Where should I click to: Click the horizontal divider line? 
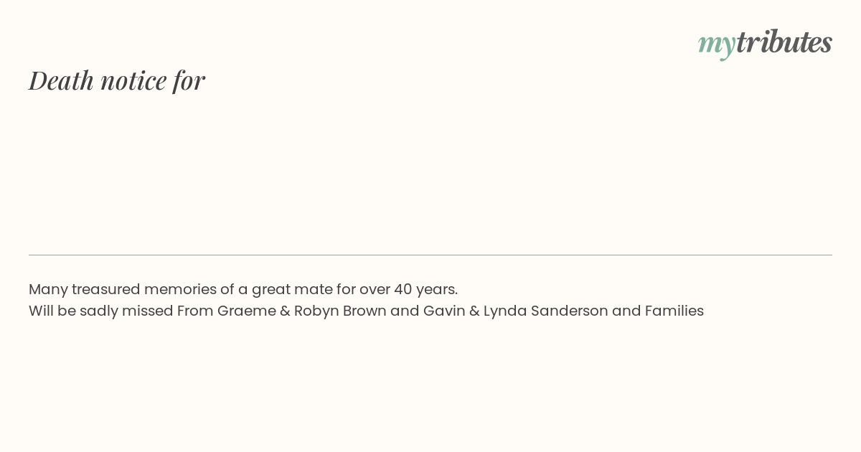click(x=430, y=255)
